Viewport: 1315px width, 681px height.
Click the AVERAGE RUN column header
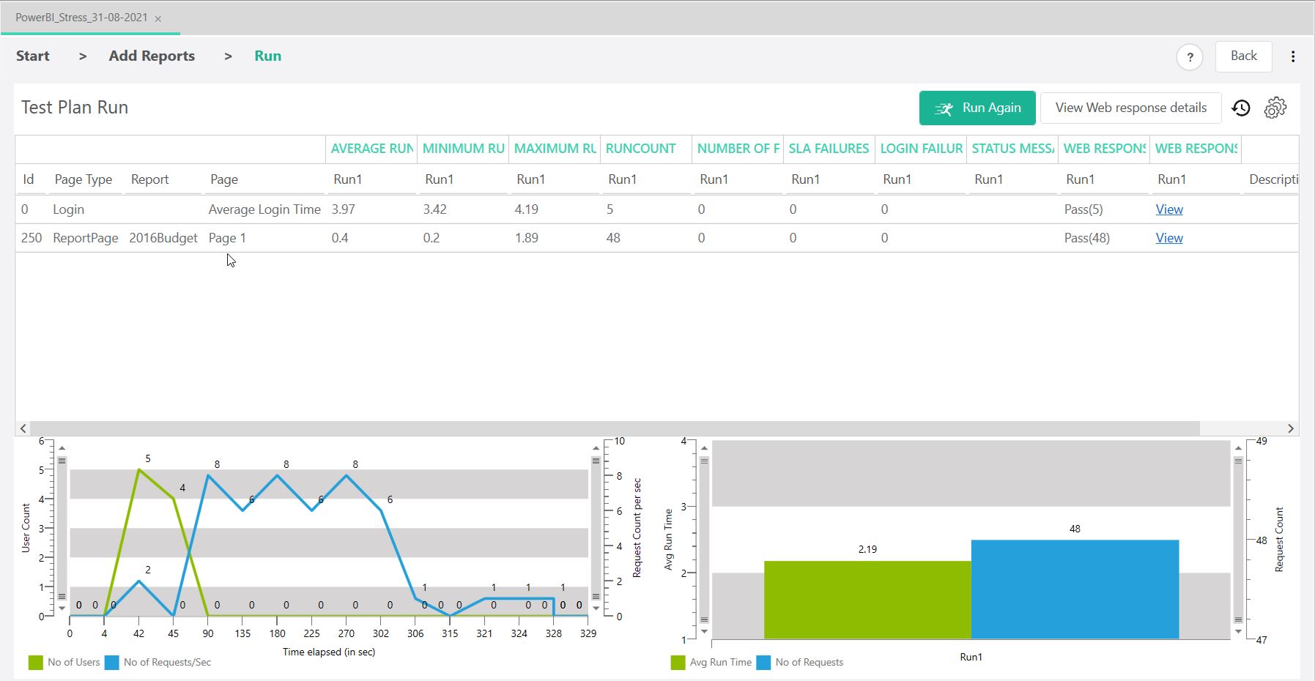pyautogui.click(x=371, y=149)
